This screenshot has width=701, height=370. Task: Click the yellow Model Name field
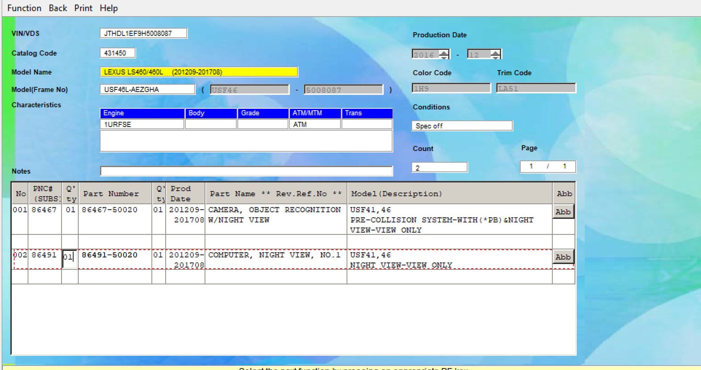pos(199,72)
